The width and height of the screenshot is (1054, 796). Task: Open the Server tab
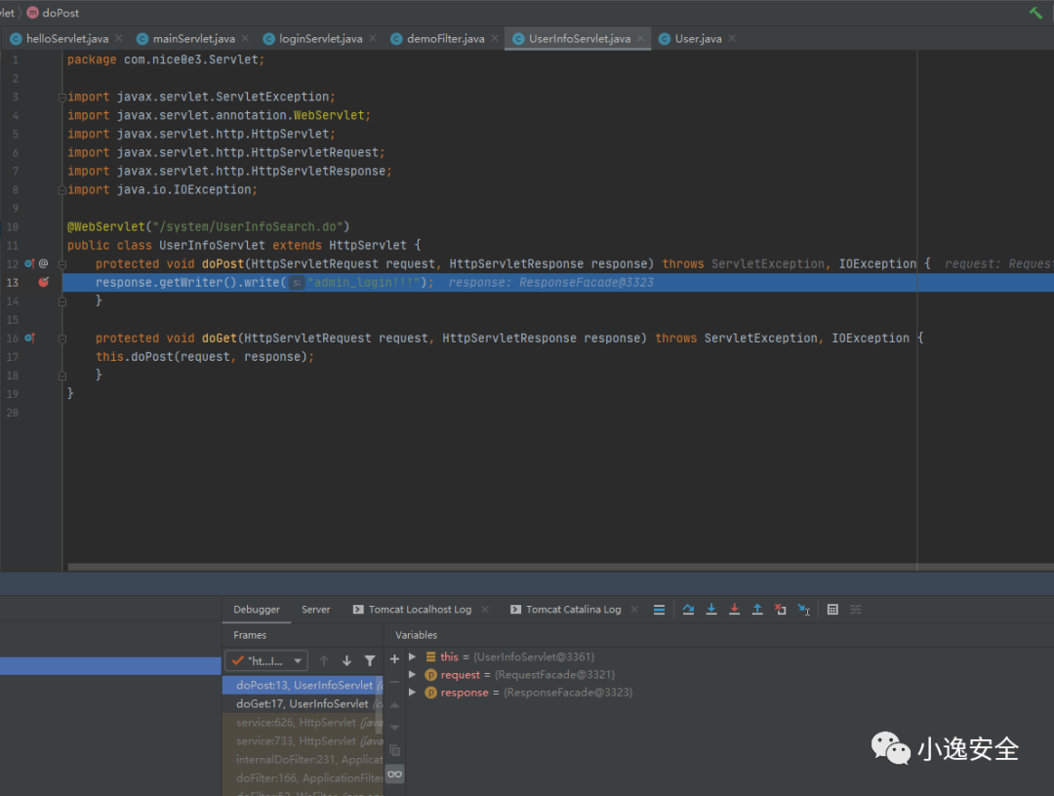click(315, 610)
